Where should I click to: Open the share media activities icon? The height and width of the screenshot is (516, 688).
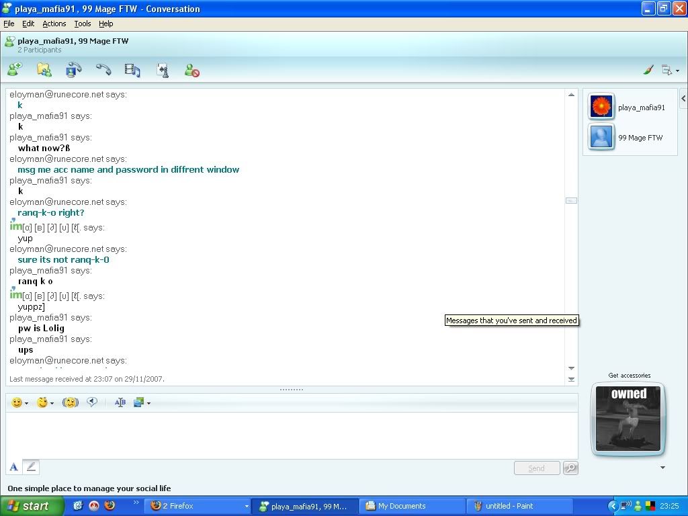pos(132,69)
